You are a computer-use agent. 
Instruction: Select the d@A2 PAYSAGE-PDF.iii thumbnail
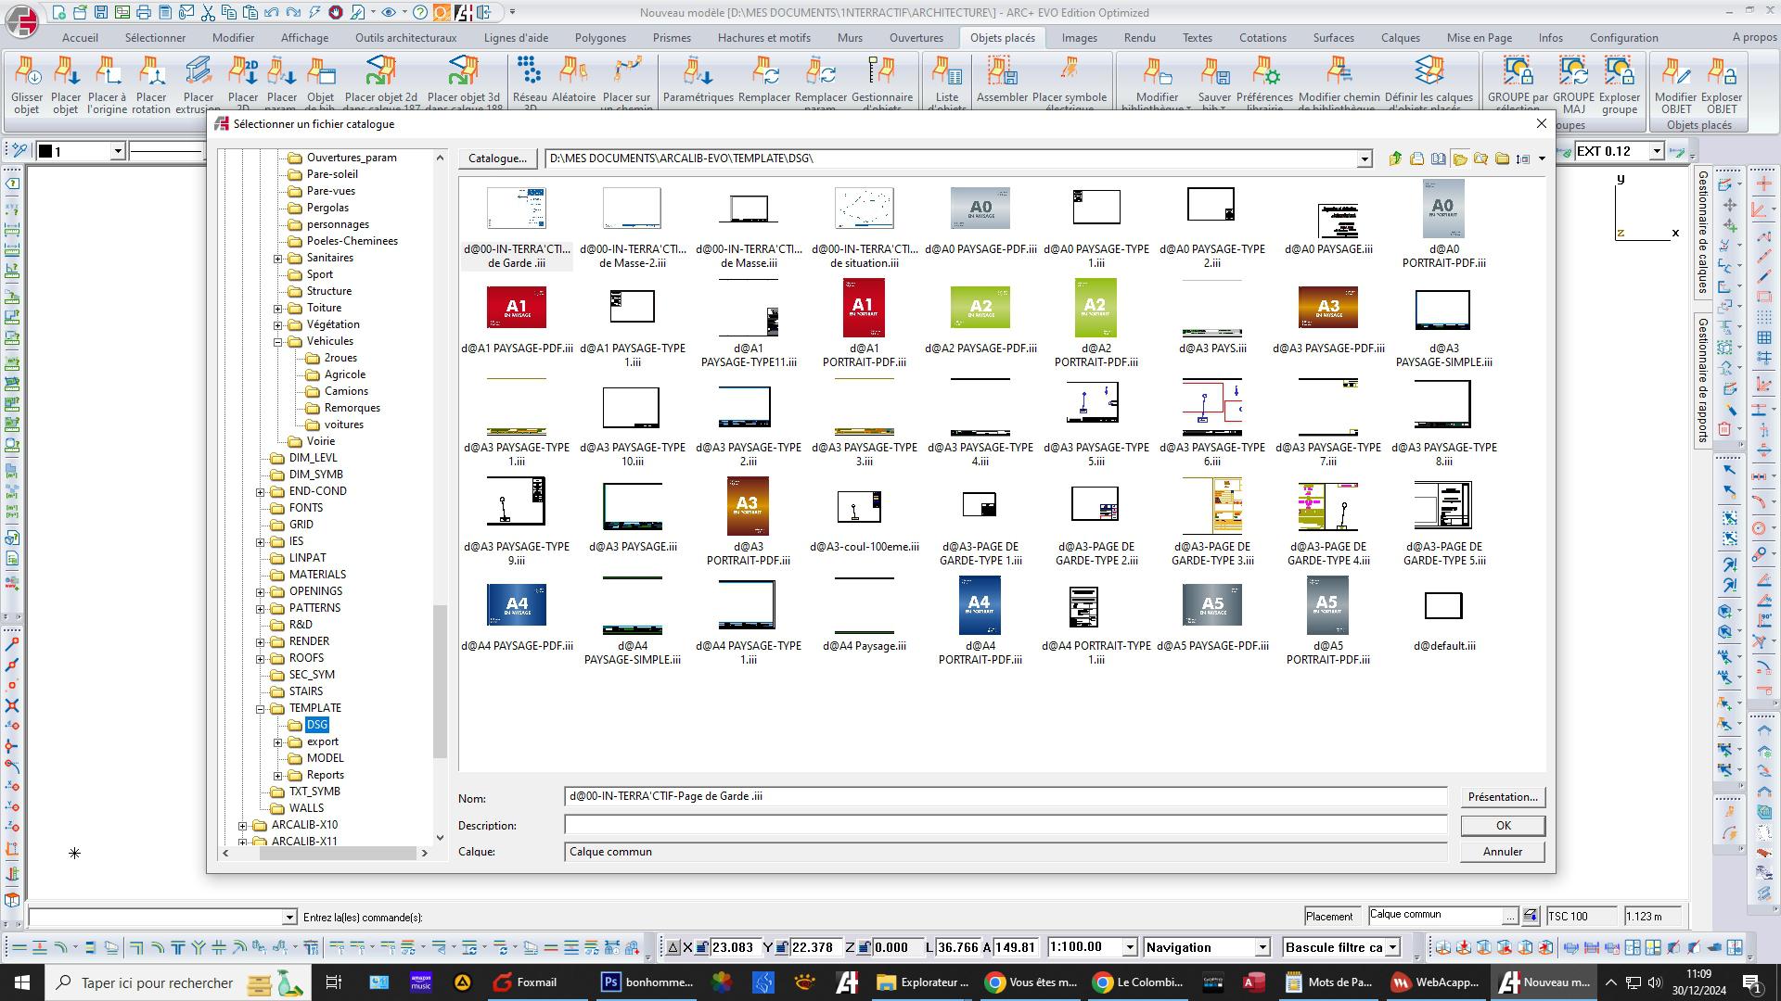pyautogui.click(x=980, y=308)
